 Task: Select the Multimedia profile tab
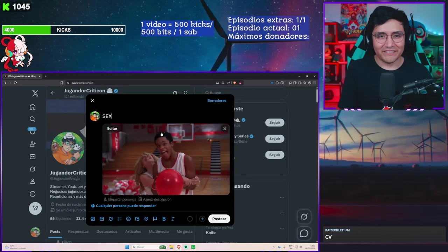[x=159, y=231]
